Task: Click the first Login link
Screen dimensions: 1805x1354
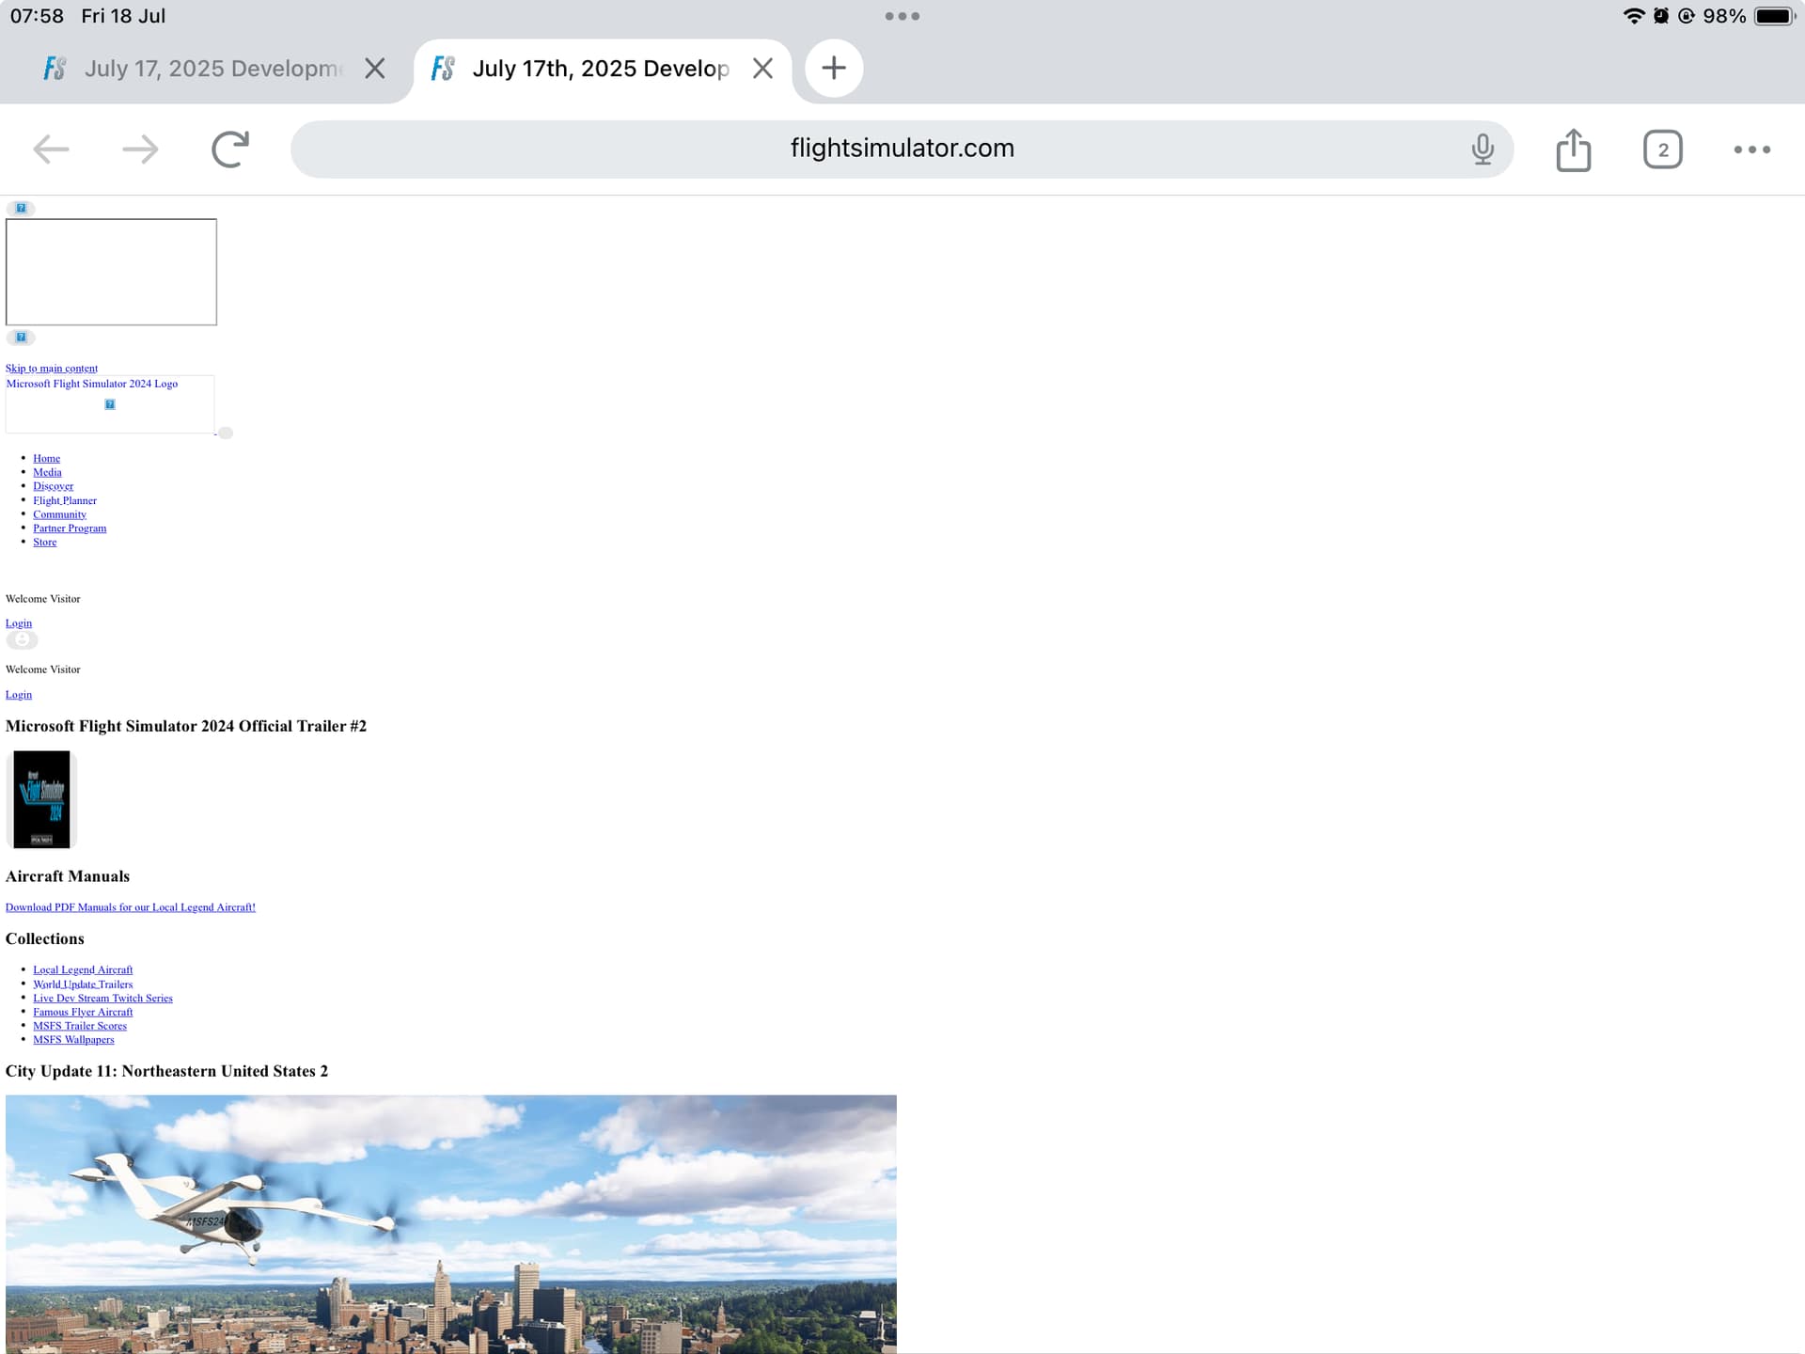Action: 19,623
